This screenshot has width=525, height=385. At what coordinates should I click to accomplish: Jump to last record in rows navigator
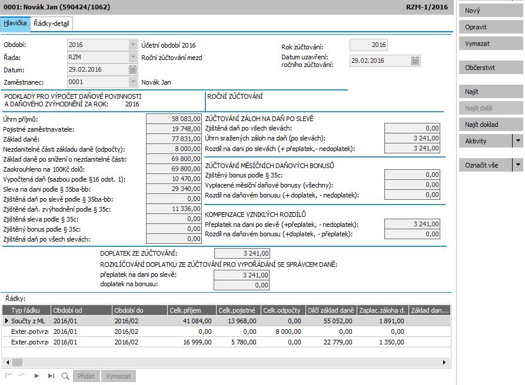[51, 376]
